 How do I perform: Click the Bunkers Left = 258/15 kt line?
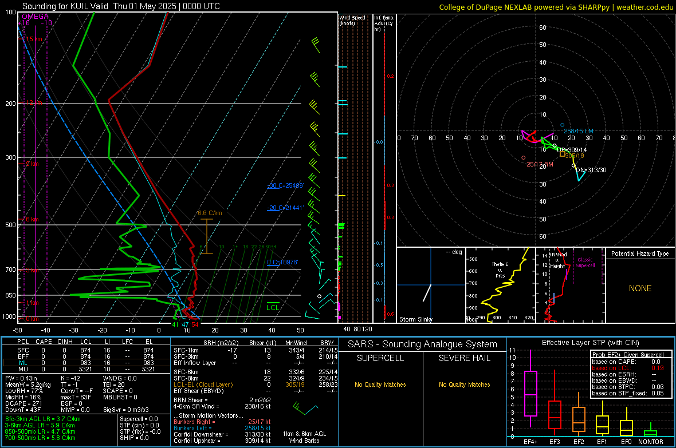tap(222, 428)
